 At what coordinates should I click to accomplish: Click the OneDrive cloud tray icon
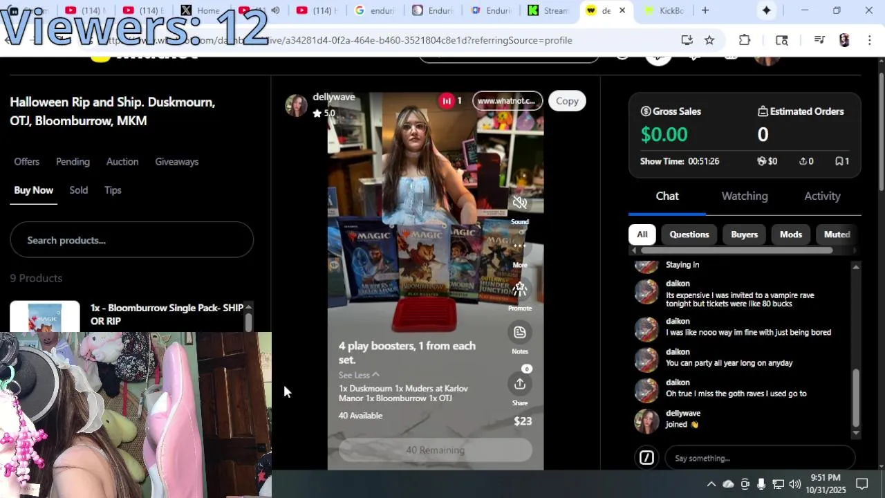[x=728, y=484]
